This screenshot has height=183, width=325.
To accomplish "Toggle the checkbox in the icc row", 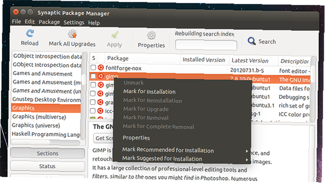I will coord(93,111).
